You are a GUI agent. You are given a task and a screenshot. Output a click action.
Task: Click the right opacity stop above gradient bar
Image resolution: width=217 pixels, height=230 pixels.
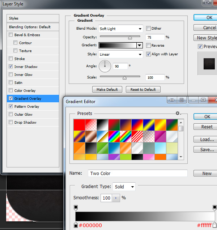click(214, 208)
